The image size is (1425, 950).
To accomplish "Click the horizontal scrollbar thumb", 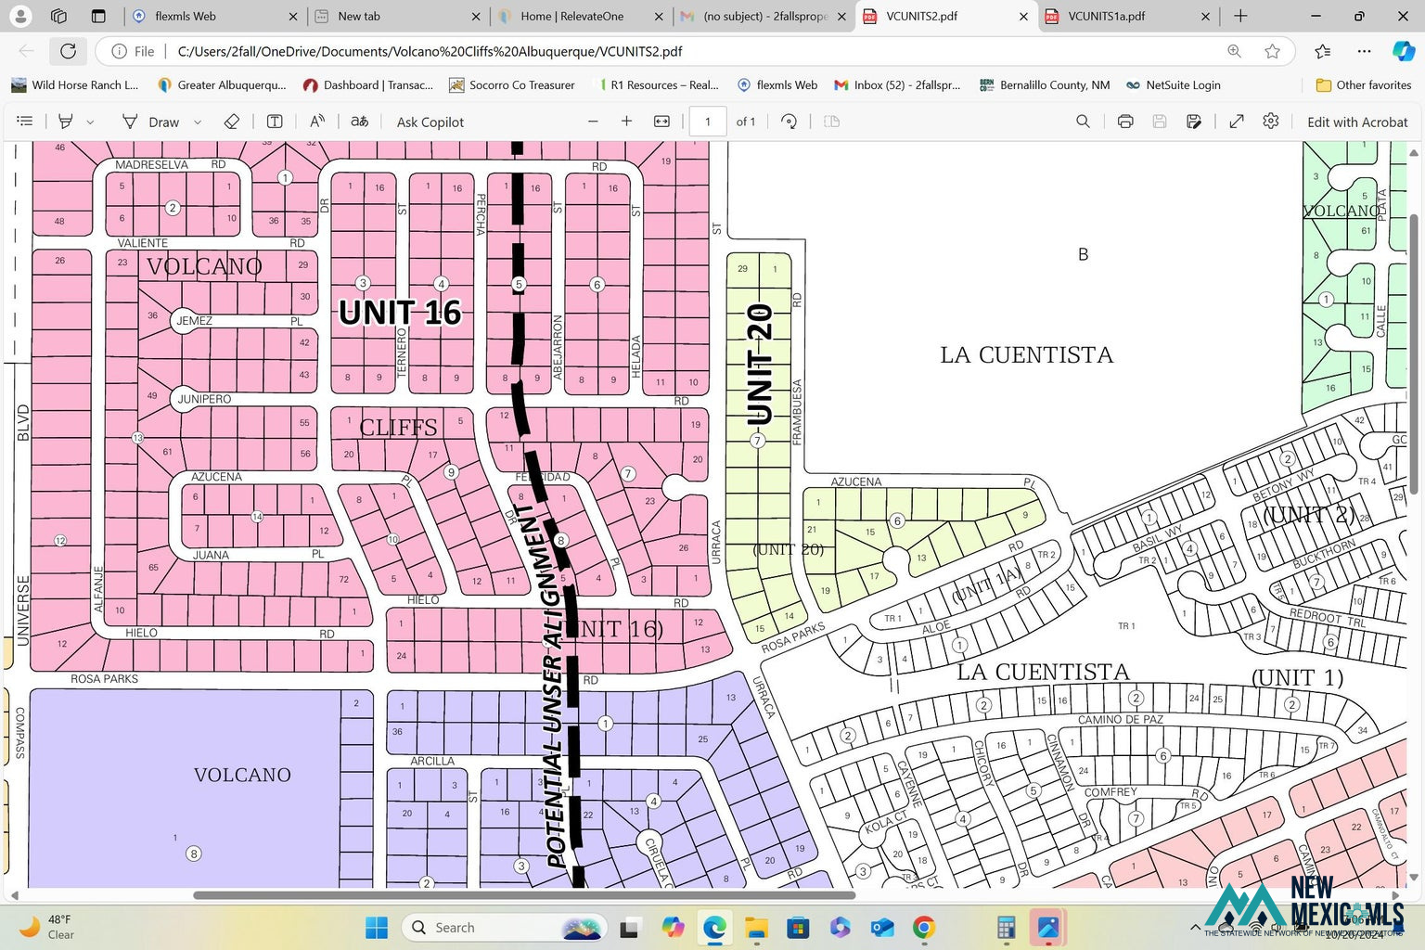I will point(524,895).
